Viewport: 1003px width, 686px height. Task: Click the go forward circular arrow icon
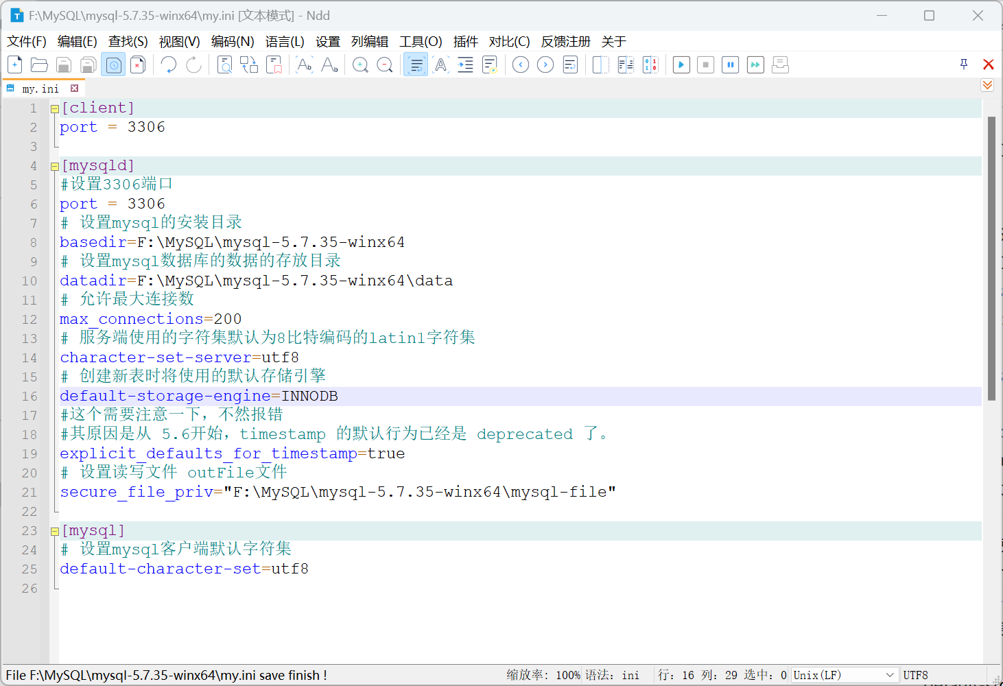pos(545,65)
